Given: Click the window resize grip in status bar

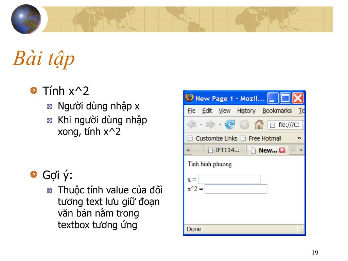Looking at the screenshot, I should pyautogui.click(x=302, y=231).
